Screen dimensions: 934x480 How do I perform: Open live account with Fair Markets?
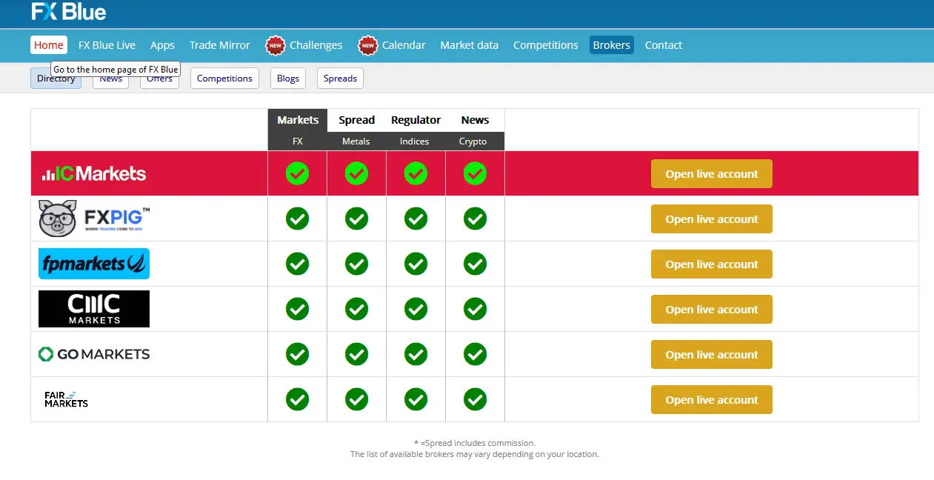(712, 400)
